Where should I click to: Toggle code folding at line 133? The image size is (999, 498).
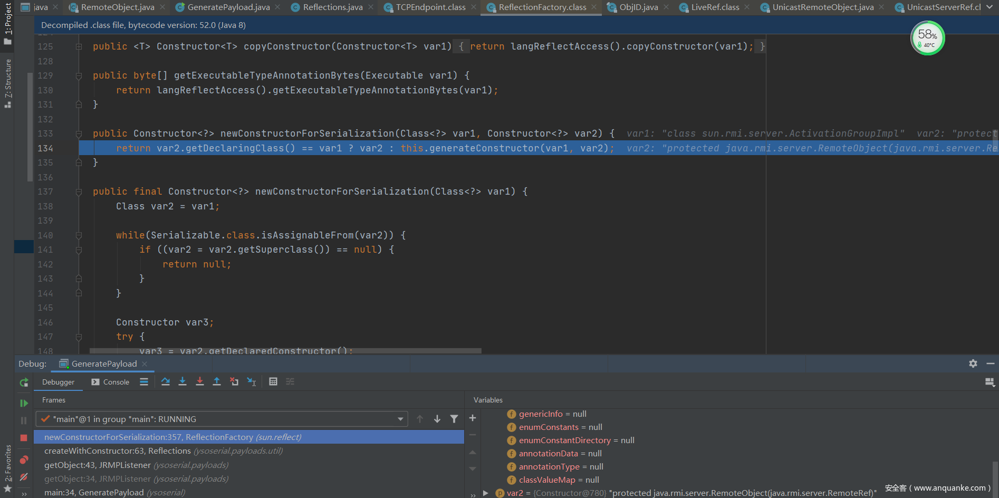[x=79, y=134]
